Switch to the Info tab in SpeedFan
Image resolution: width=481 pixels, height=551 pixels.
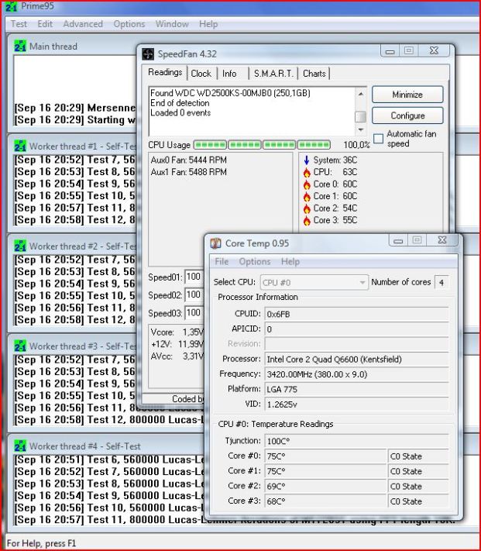[229, 74]
